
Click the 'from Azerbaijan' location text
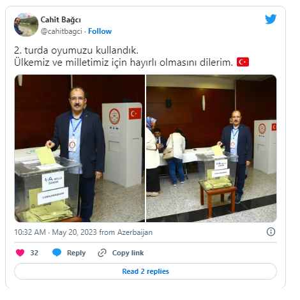tap(126, 232)
